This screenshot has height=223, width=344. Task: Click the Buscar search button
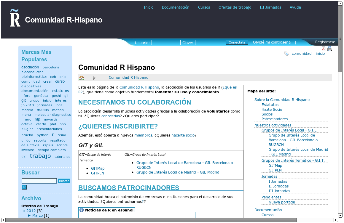(64, 181)
